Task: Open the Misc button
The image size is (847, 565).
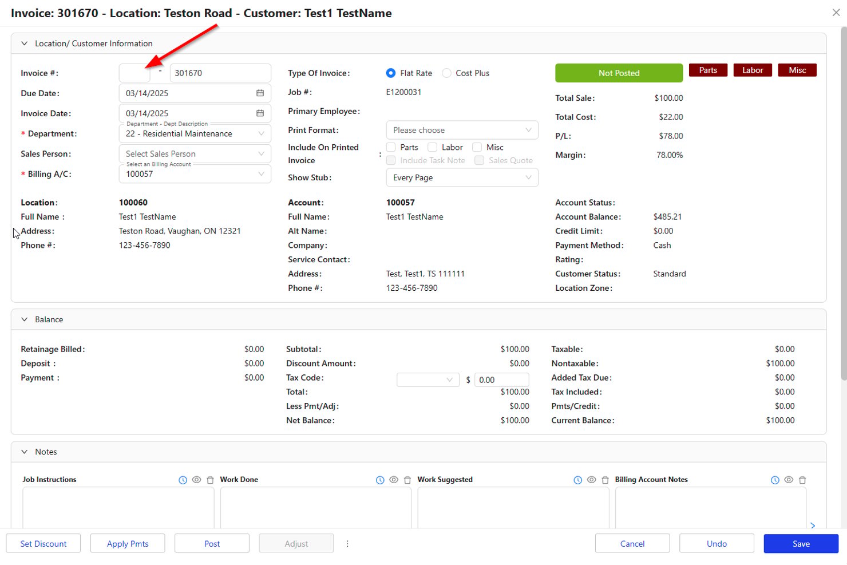Action: tap(797, 70)
